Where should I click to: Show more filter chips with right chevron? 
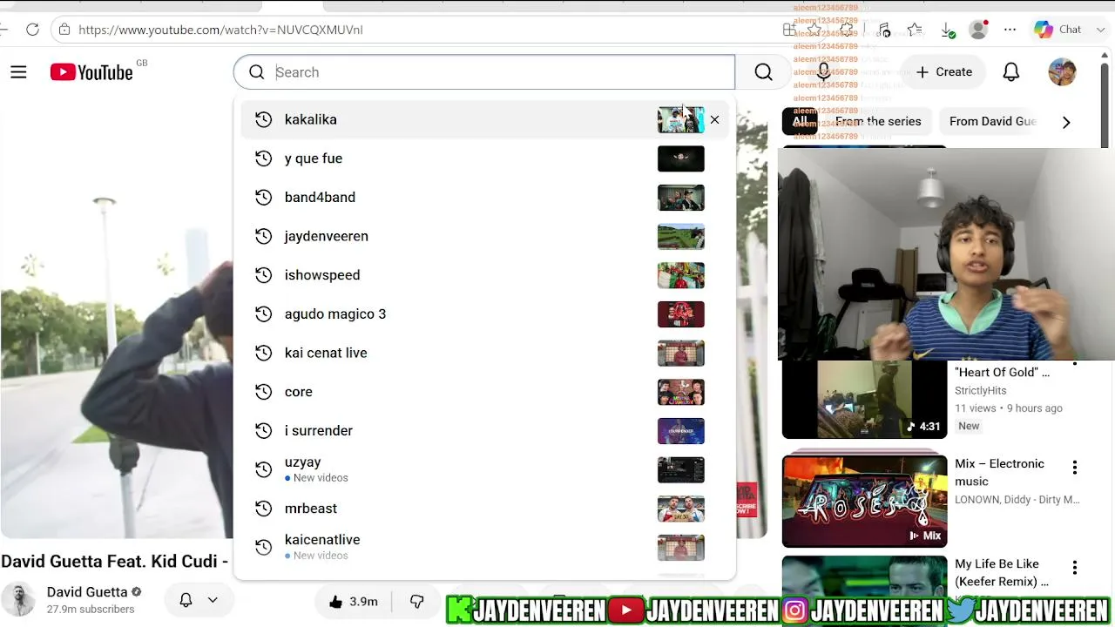coord(1066,122)
